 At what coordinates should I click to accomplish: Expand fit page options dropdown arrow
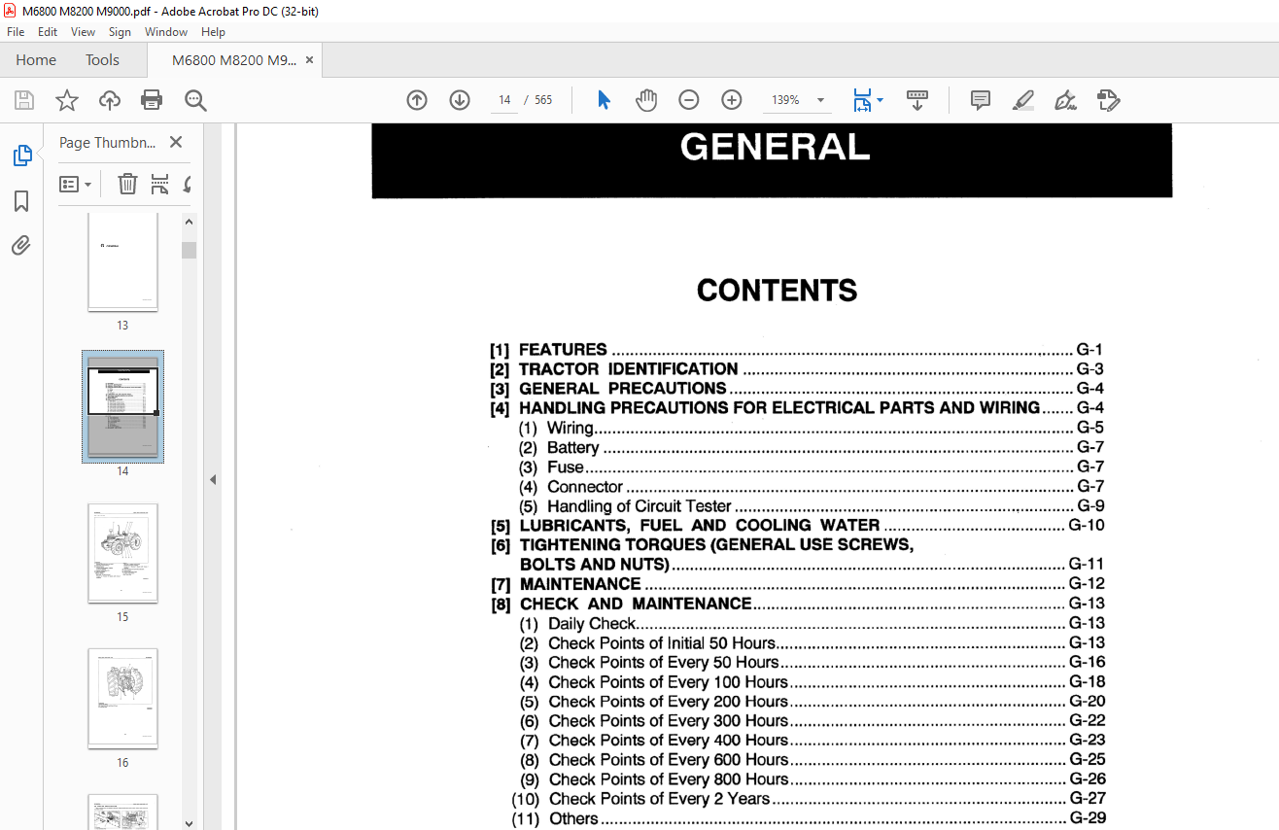tap(880, 100)
